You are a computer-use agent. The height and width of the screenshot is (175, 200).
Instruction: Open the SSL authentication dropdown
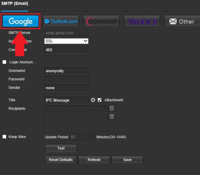tap(66, 41)
